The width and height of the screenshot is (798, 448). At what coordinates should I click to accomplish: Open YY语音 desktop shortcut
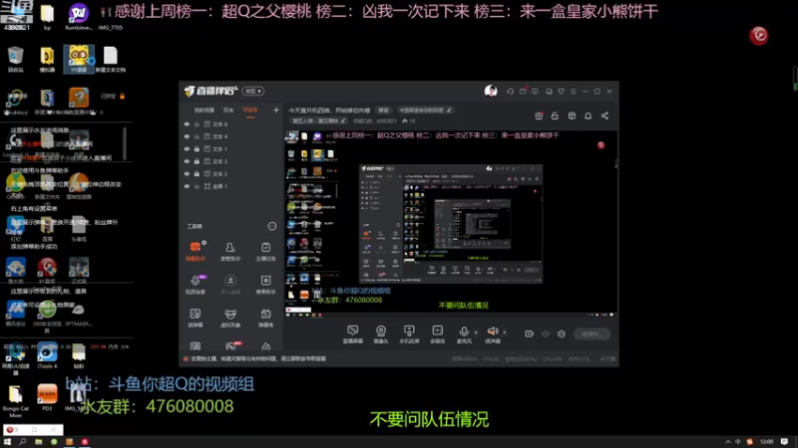(79, 59)
